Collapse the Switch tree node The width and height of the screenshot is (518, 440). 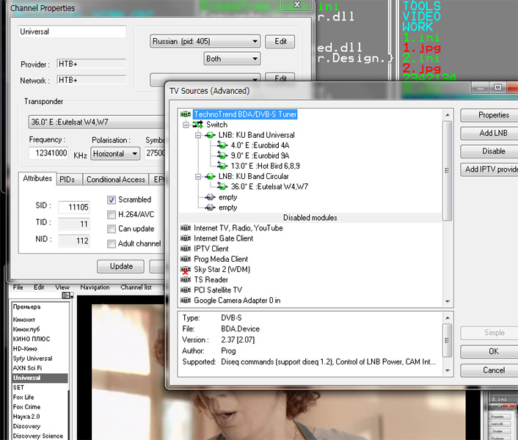pyautogui.click(x=186, y=125)
